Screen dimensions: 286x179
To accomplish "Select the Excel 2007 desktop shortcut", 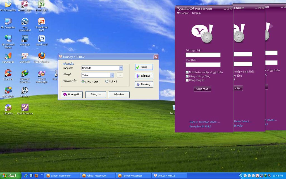I will coord(42,6).
